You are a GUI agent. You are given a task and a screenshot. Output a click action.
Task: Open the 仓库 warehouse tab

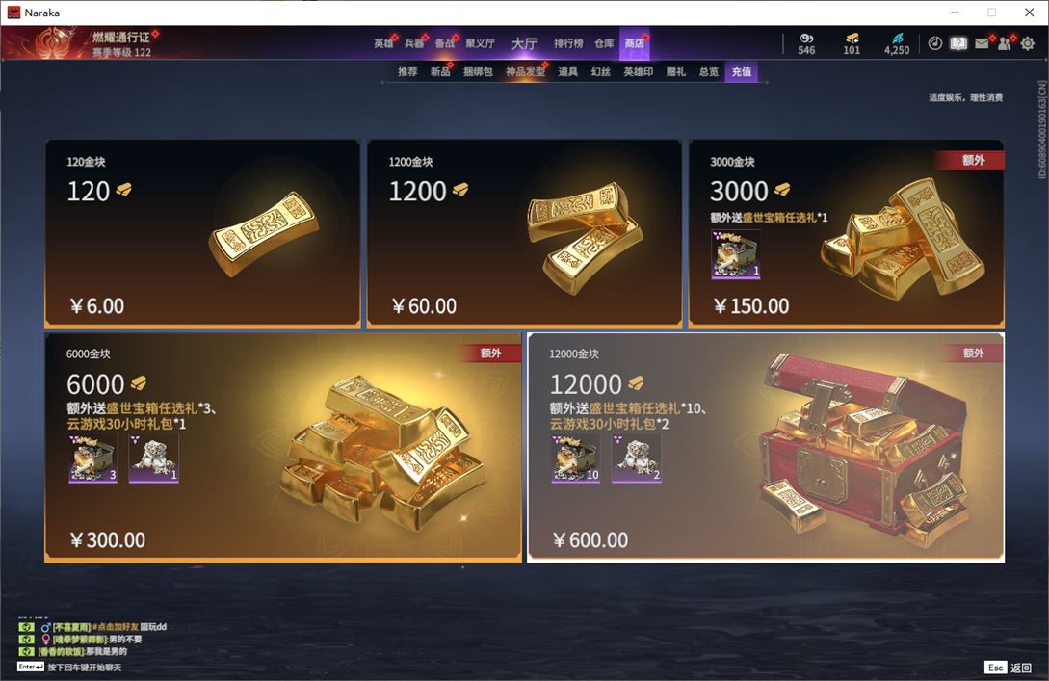click(x=604, y=43)
